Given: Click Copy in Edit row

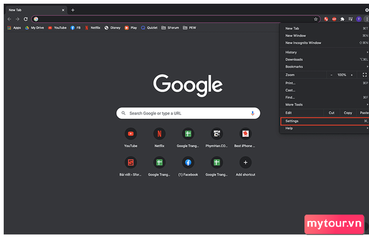Looking at the screenshot, I should (348, 113).
